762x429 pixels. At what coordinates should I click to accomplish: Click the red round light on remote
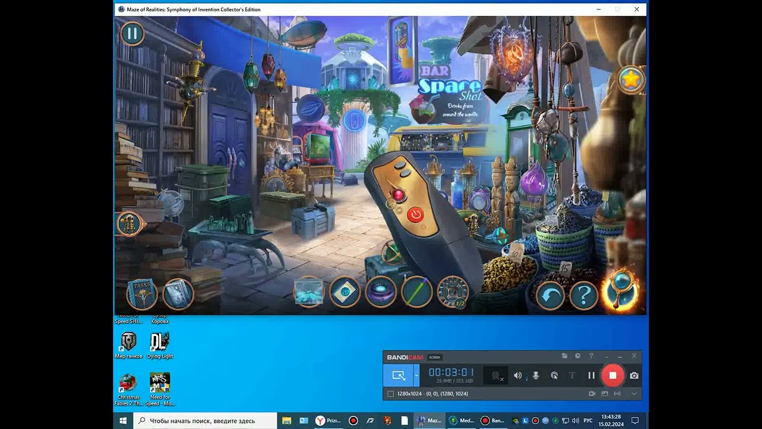[398, 194]
